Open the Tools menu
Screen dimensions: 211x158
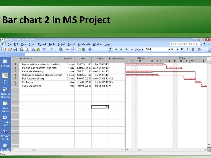52,44
